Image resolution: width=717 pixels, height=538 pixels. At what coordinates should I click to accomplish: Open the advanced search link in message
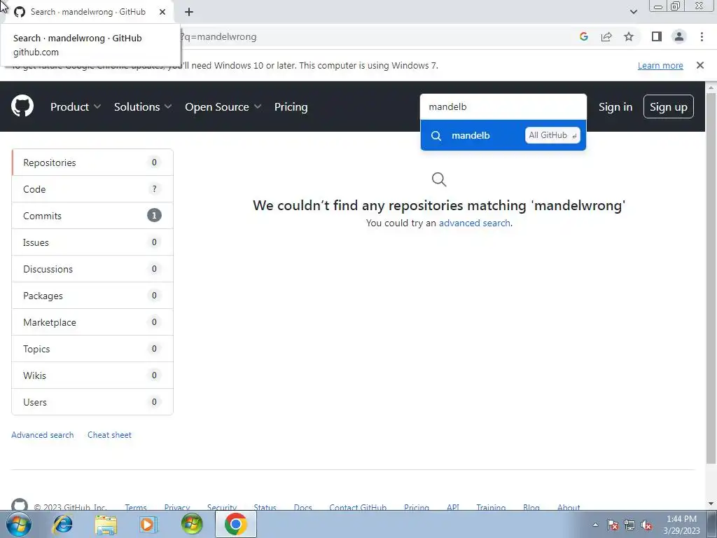coord(474,223)
